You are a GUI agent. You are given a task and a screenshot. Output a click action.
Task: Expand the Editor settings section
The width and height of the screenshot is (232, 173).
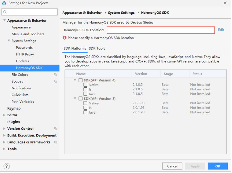4,115
